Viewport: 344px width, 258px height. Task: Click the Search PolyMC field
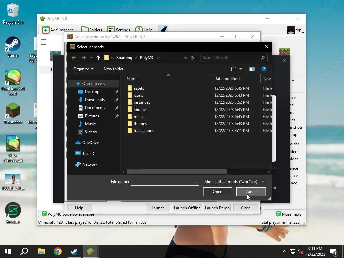point(234,58)
